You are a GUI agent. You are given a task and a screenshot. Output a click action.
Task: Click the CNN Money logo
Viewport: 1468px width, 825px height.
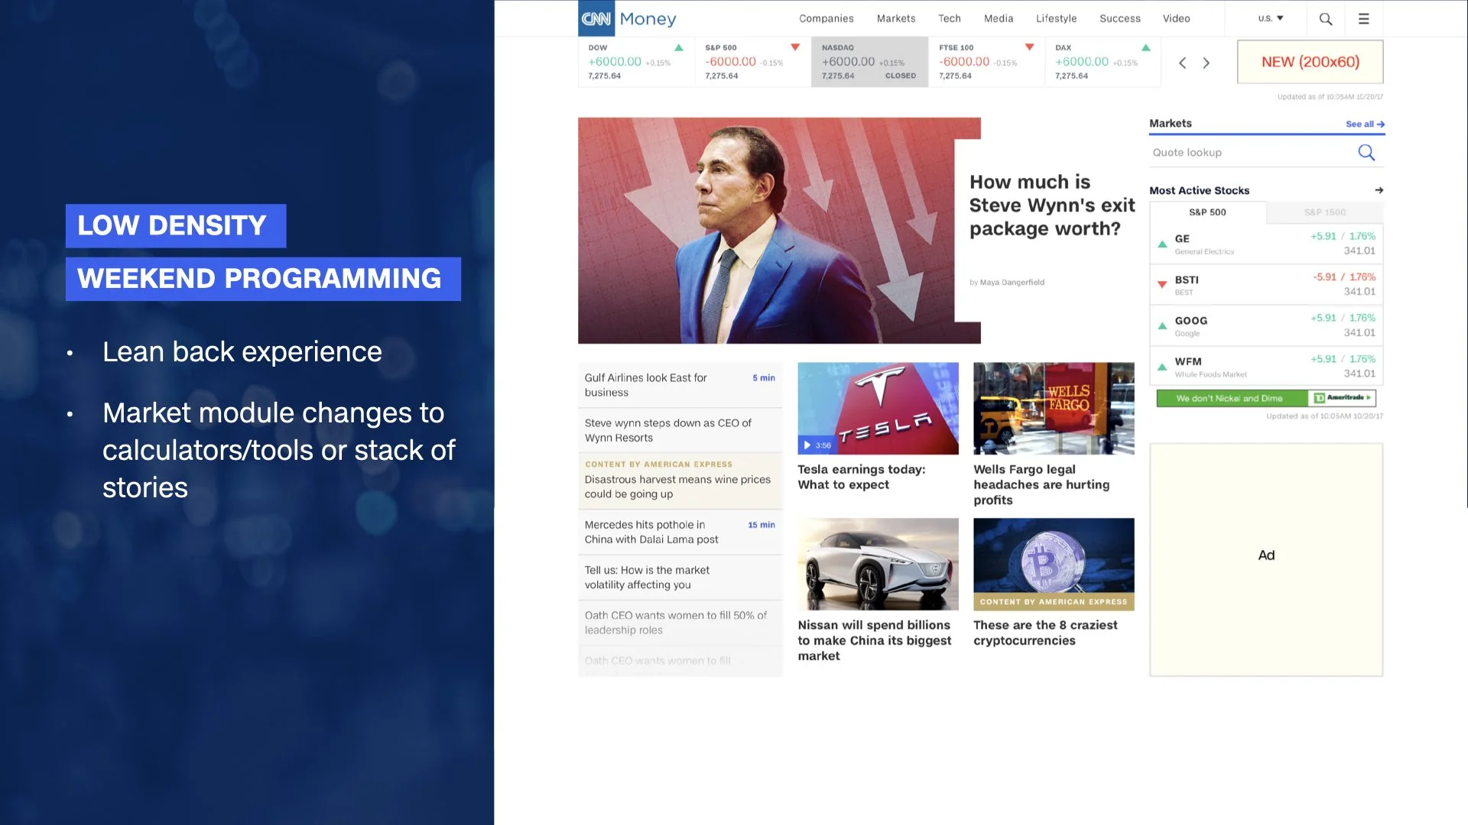(628, 18)
